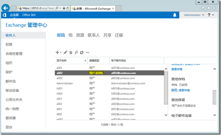This screenshot has width=221, height=135.
Task: Open more options ellipsis
Action: [x=87, y=52]
